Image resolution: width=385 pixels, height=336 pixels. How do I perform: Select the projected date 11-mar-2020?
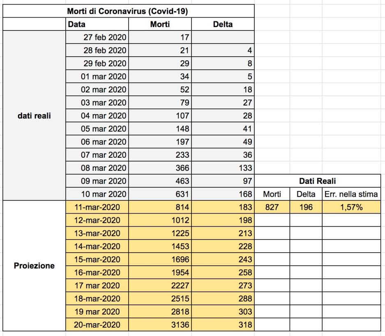coord(97,207)
